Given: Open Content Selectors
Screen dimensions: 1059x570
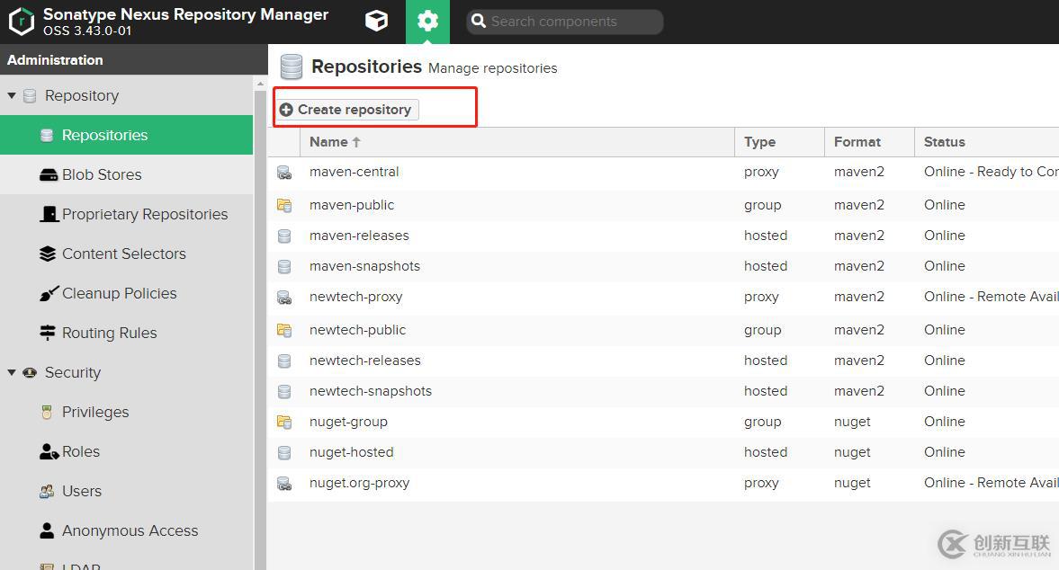Looking at the screenshot, I should pos(126,254).
